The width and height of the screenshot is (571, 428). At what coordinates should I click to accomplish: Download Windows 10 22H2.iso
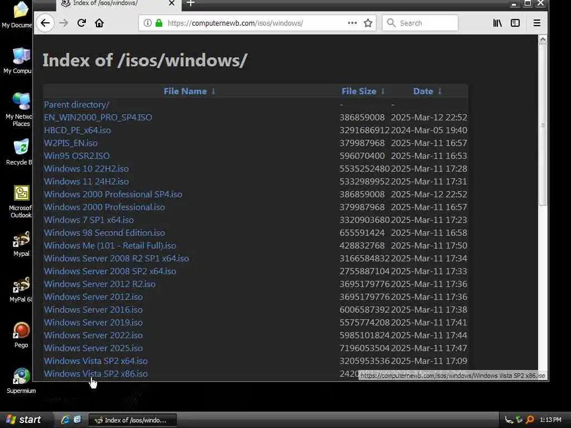point(86,168)
